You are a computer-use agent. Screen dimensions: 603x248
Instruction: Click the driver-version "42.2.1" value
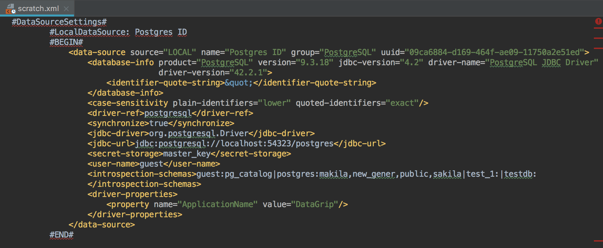point(248,73)
